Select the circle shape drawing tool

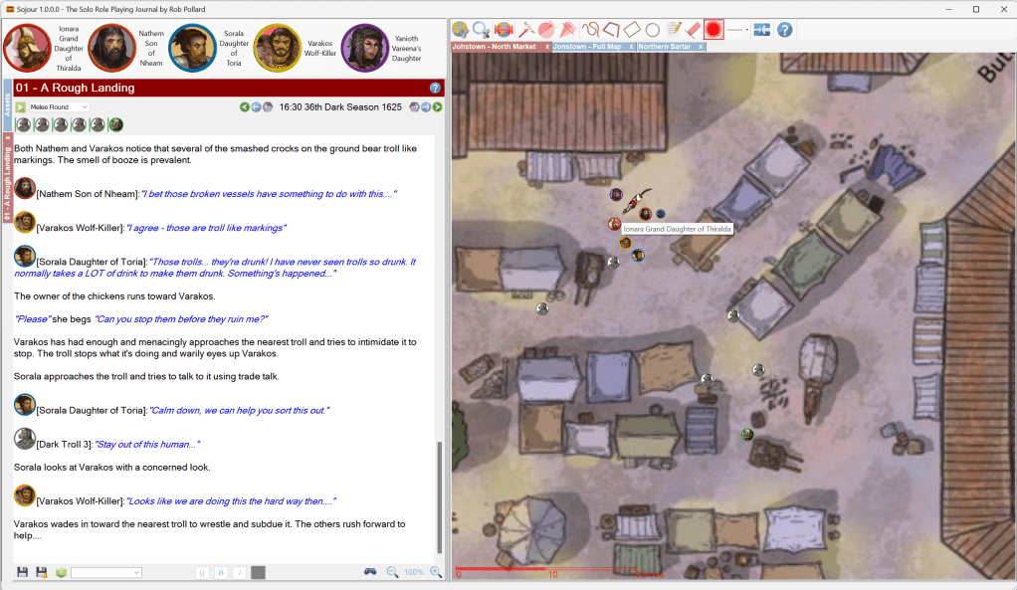point(652,30)
